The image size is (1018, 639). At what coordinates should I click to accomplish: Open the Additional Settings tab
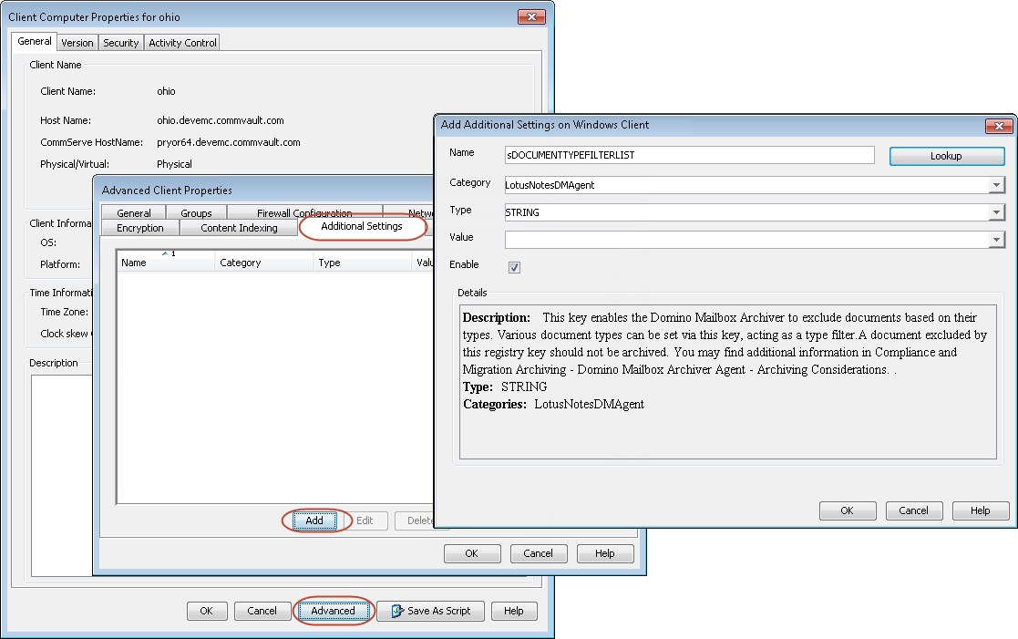pyautogui.click(x=362, y=226)
